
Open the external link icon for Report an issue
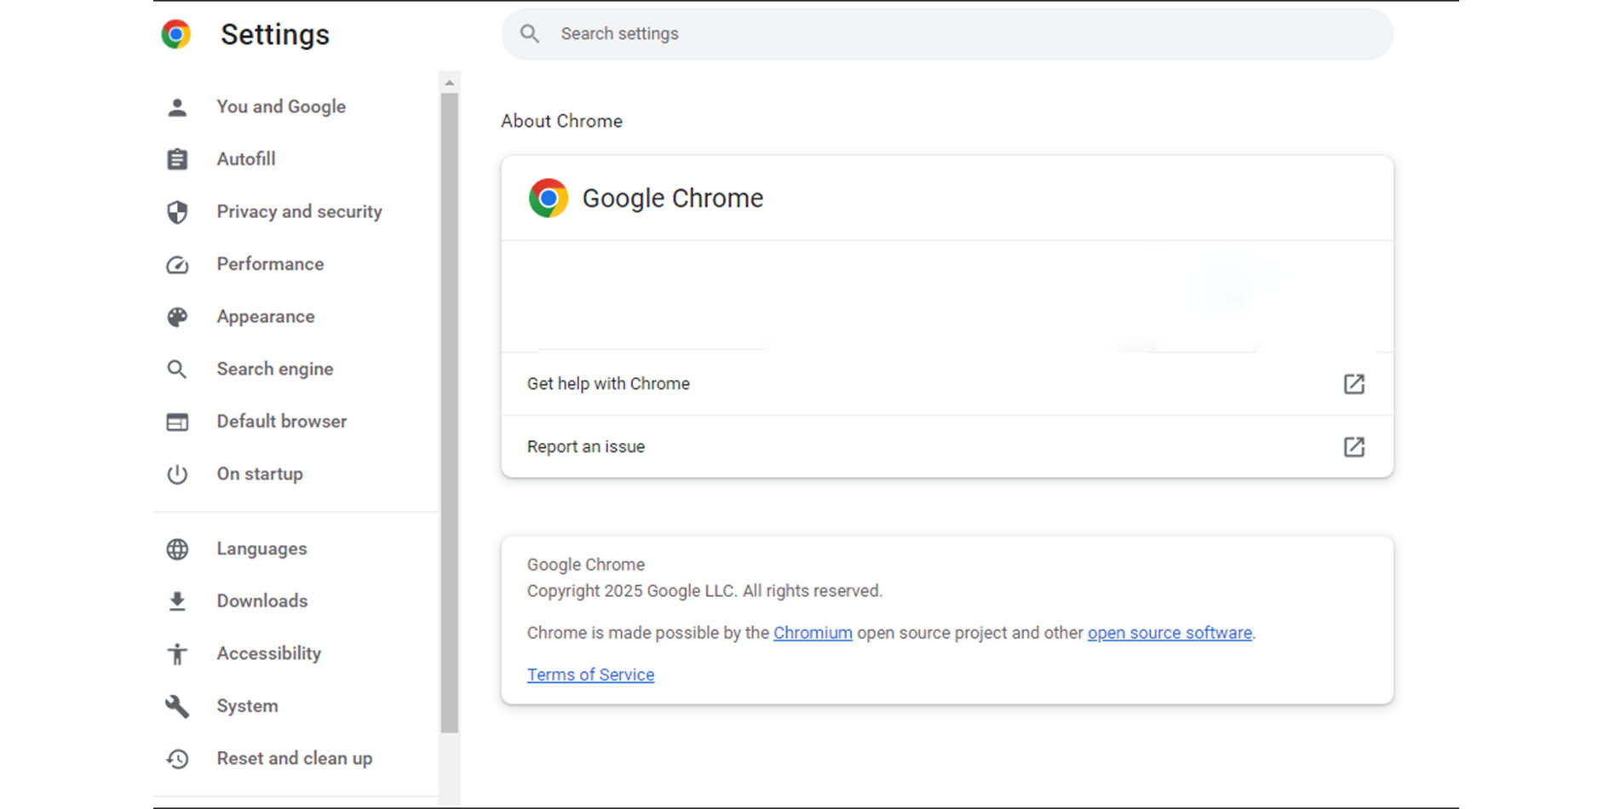click(1354, 447)
